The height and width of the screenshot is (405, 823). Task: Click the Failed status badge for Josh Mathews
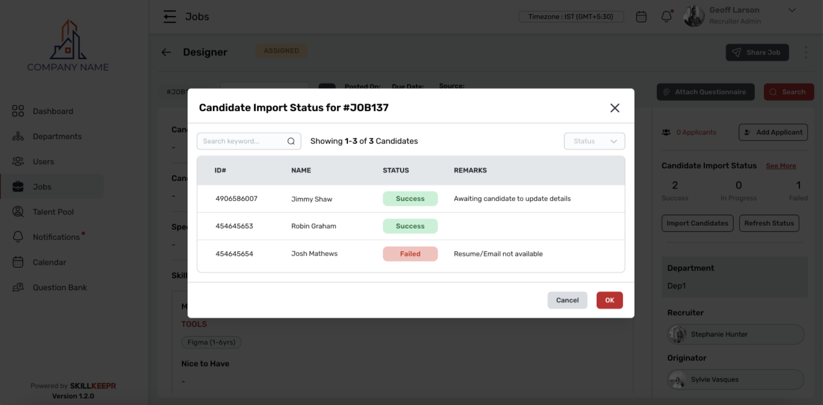click(x=410, y=254)
